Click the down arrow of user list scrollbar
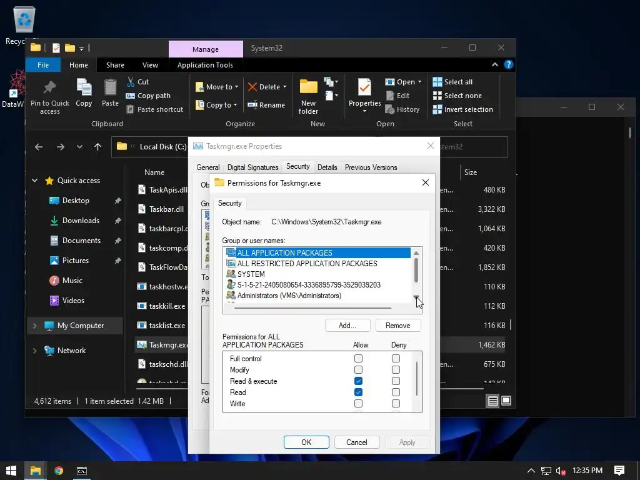 (x=416, y=297)
